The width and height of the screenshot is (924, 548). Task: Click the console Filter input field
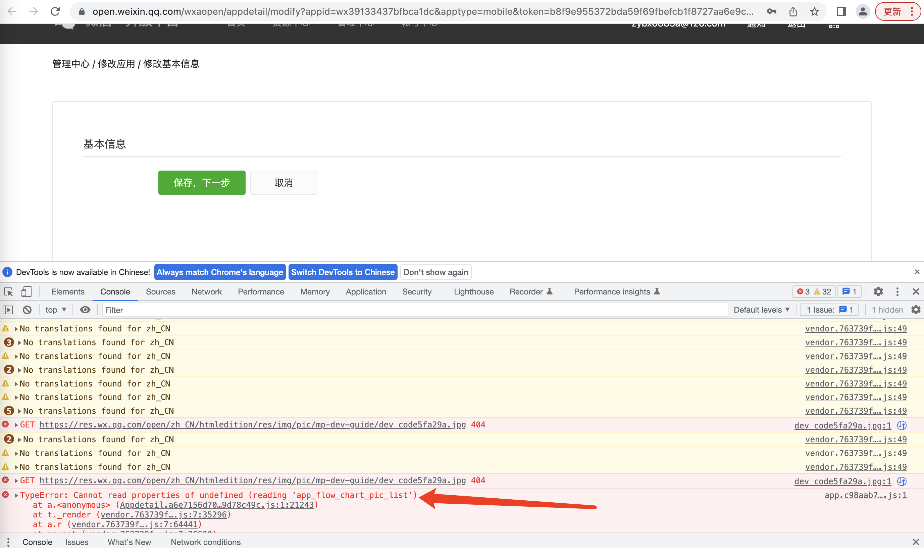(x=413, y=310)
